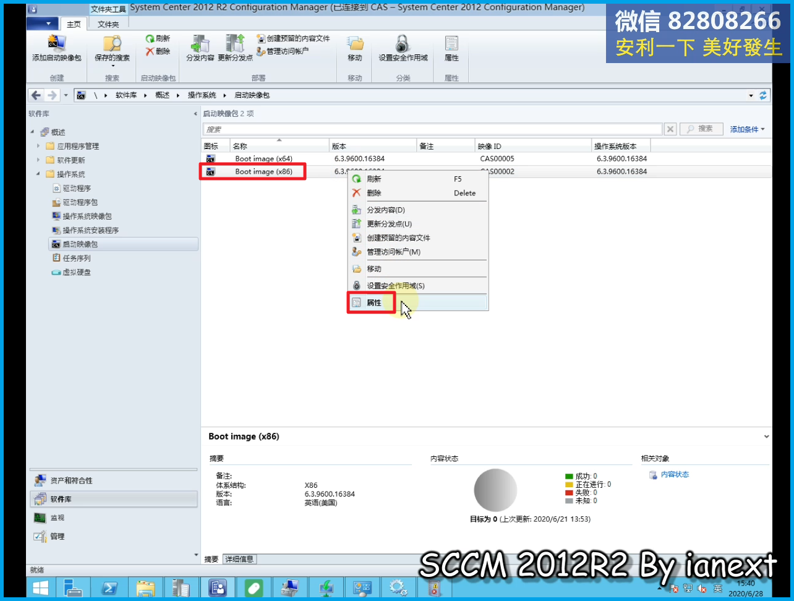Switch to the Details (详细信息) bottom tab
This screenshot has height=601, width=794.
(x=239, y=559)
